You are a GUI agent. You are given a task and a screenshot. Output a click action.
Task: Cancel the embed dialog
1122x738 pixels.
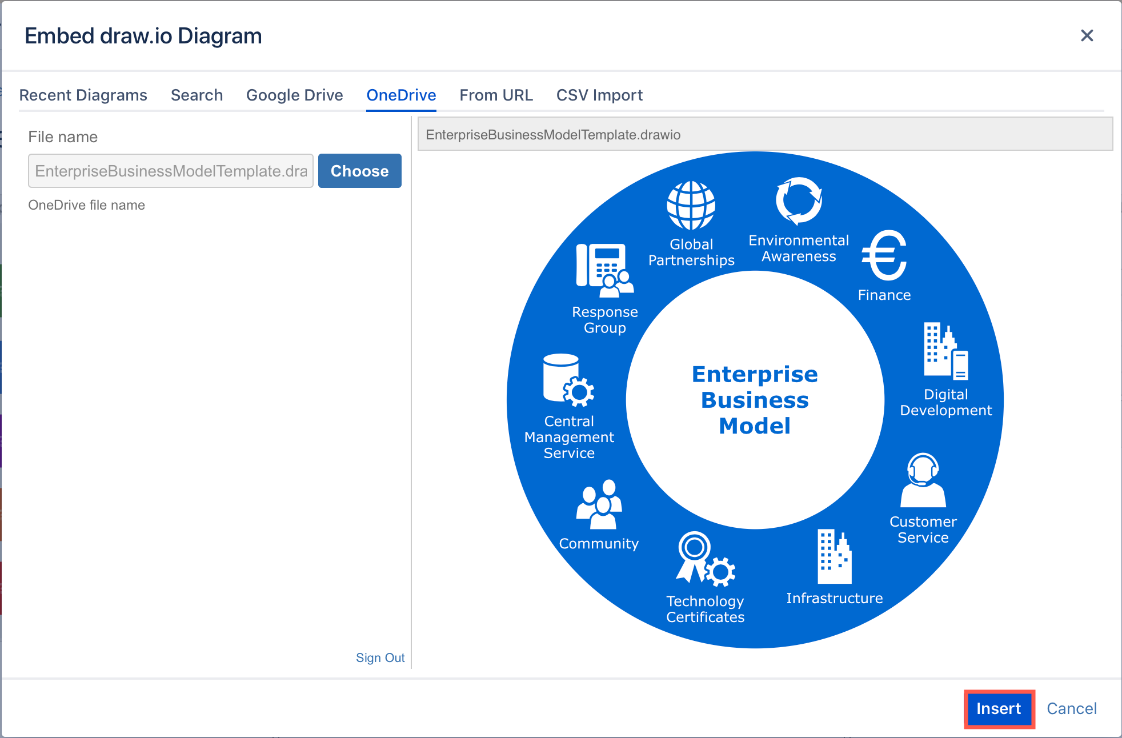pyautogui.click(x=1072, y=708)
